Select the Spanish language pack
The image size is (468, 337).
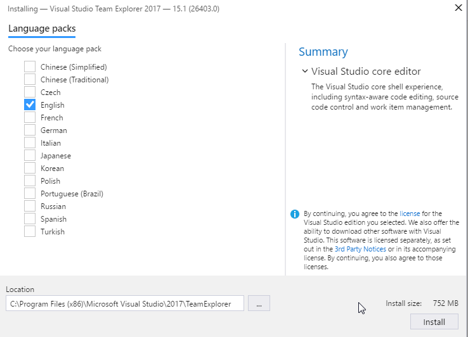30,219
